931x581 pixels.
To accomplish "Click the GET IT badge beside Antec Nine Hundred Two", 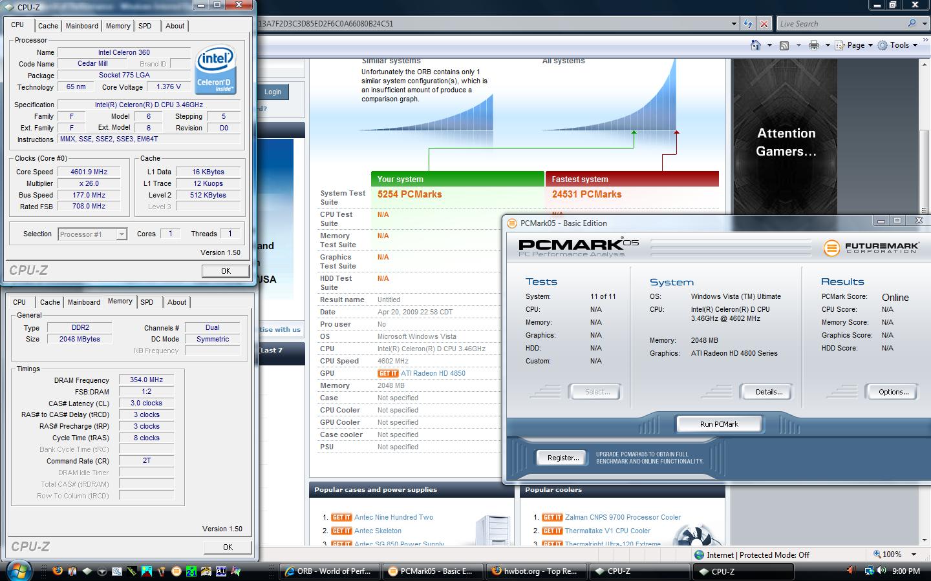I will [x=341, y=517].
